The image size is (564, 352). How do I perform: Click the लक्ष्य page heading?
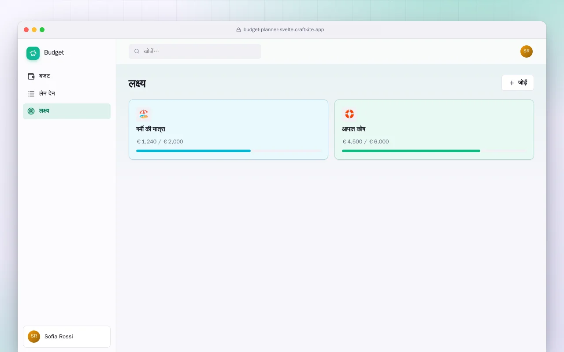137,84
